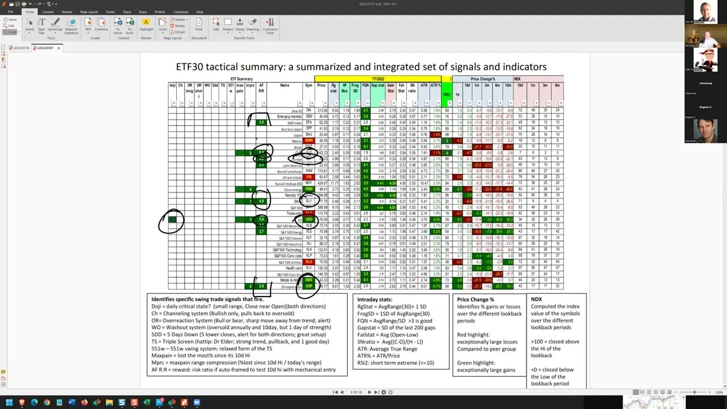Select the Hand tool
The width and height of the screenshot is (727, 409).
click(x=9, y=20)
